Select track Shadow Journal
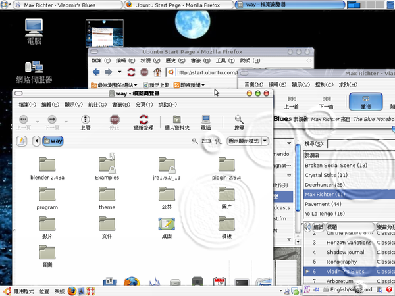The height and width of the screenshot is (296, 395). tap(350, 252)
